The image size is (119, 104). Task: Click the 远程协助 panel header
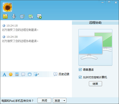tap(95, 23)
